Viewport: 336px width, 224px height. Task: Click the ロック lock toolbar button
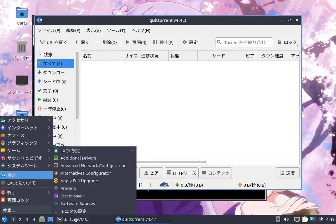point(287,42)
